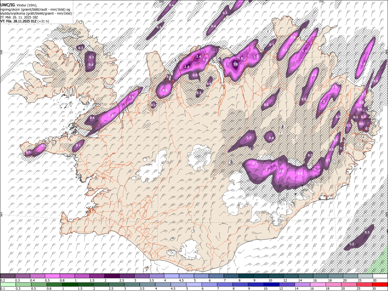The image size is (388, 291).
Task: Click the 1.7 value label in northeast Iceland
Action: click(305, 52)
